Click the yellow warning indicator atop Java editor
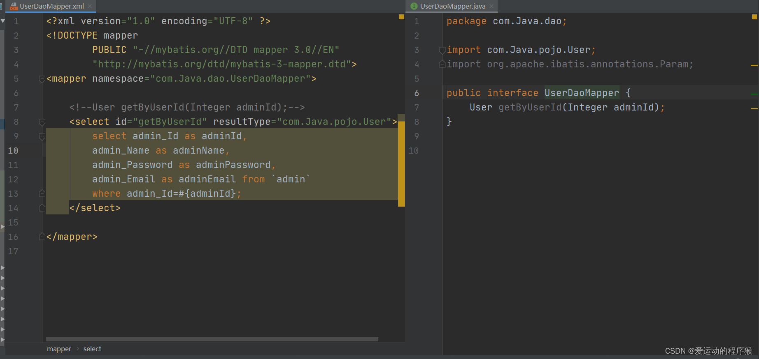This screenshot has width=759, height=359. (754, 17)
